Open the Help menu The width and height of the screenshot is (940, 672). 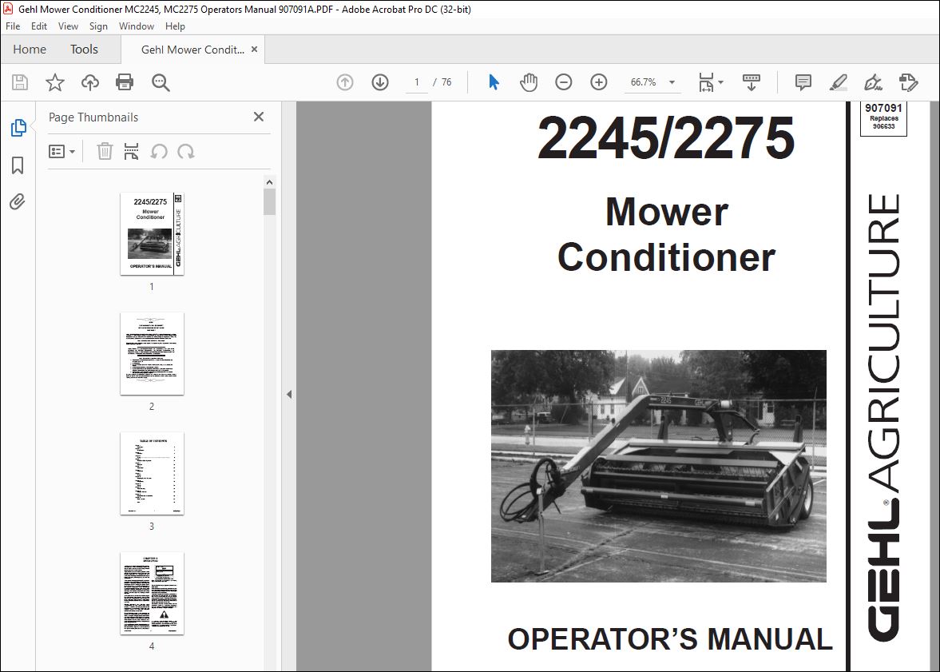pyautogui.click(x=175, y=26)
